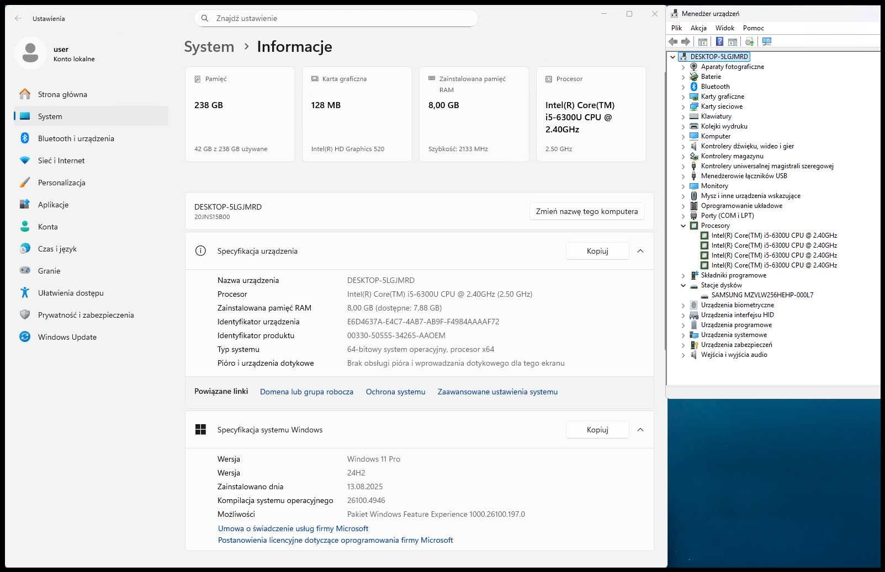Collapse the Stacje dysków node
This screenshot has width=885, height=572.
click(683, 285)
